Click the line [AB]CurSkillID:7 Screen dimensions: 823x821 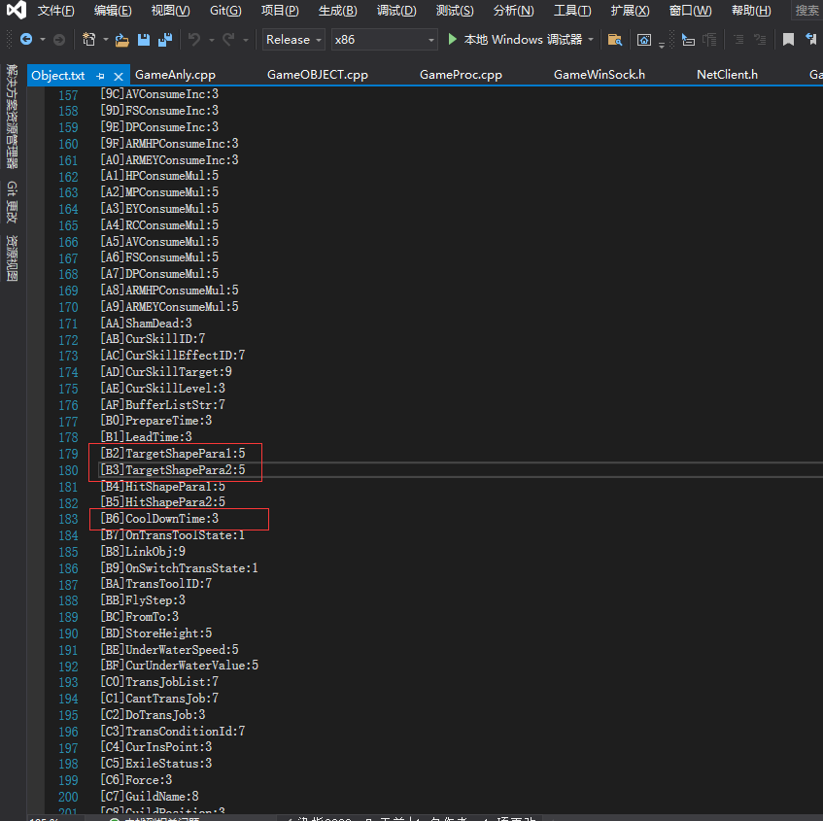point(153,339)
